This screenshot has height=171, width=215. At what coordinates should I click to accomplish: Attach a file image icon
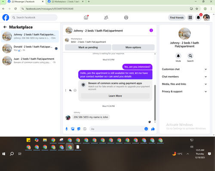click(73, 129)
